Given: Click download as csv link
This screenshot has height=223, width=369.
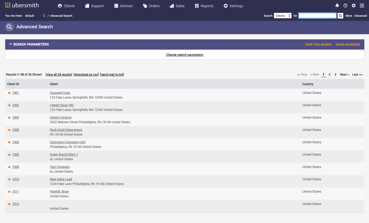Looking at the screenshot, I should point(86,75).
